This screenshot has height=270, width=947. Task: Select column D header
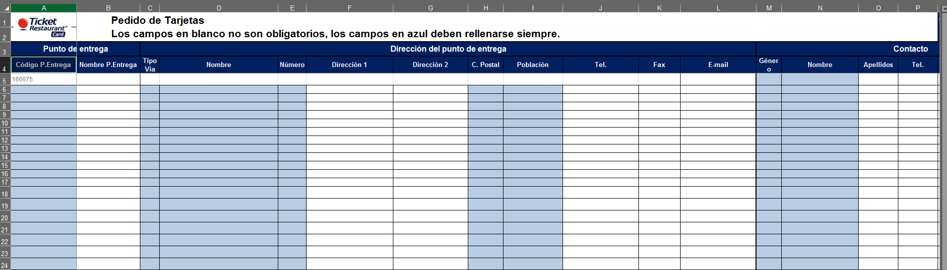(x=218, y=8)
